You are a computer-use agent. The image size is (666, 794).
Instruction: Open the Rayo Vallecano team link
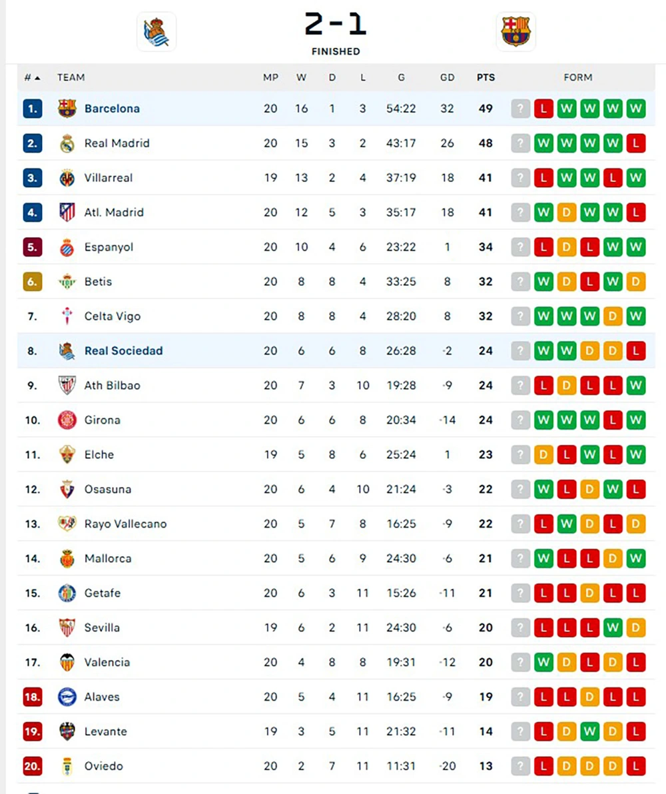click(x=126, y=524)
